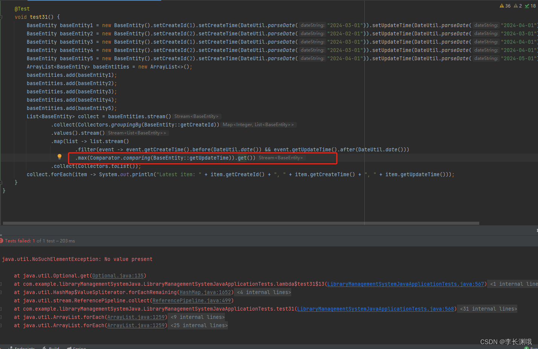538x349 pixels.
Task: Click the weak warnings icon showing 2
Action: [x=518, y=6]
